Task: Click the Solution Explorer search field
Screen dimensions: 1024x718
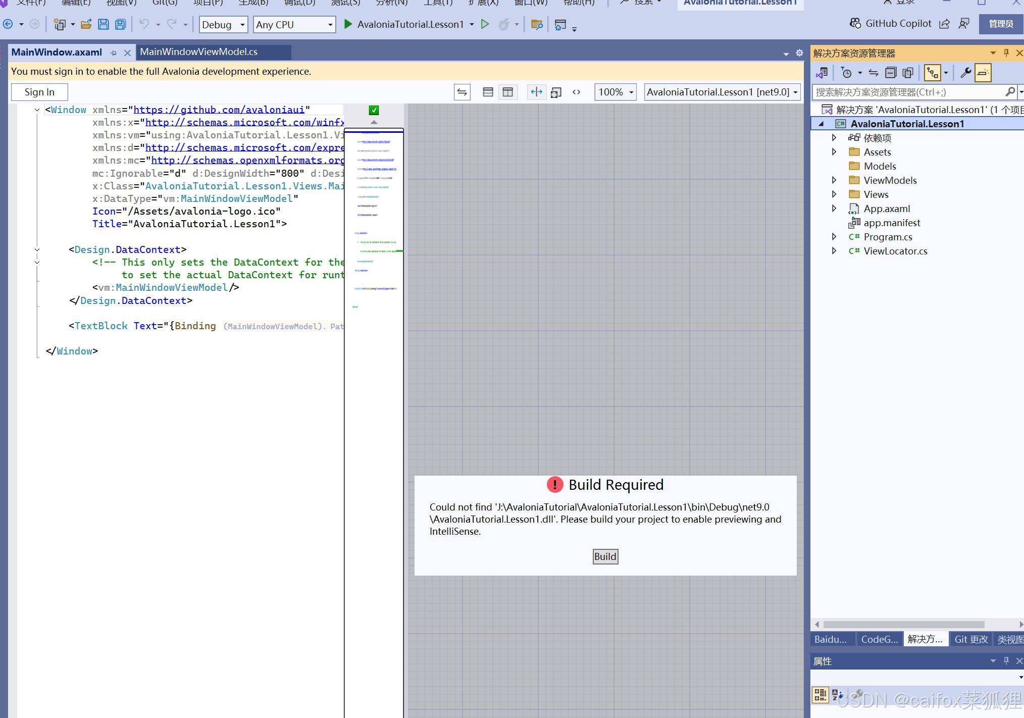Action: pyautogui.click(x=908, y=92)
